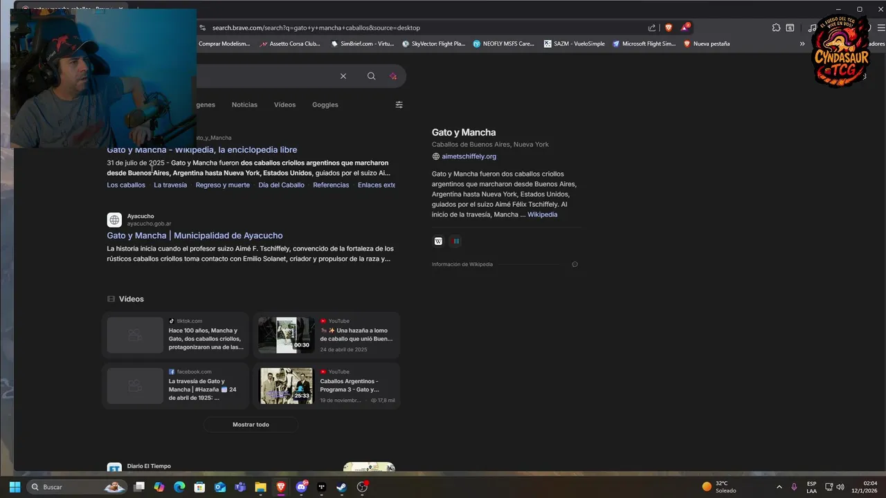This screenshot has height=498, width=886.
Task: Open 'Una hazaña a lomo de caballo' video title
Action: tap(356, 335)
